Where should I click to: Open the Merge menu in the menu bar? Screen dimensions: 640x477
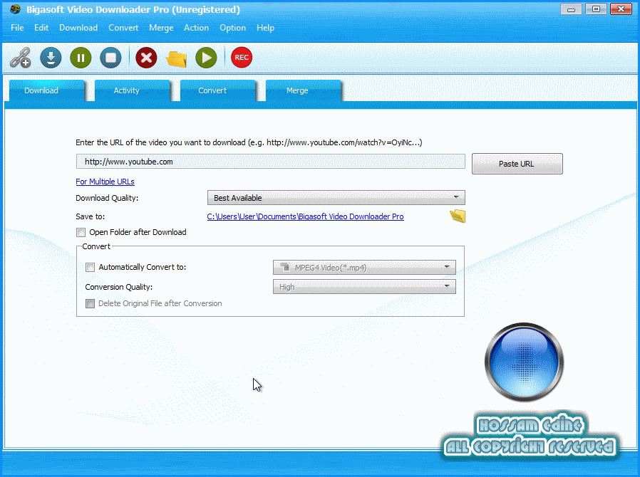coord(161,28)
